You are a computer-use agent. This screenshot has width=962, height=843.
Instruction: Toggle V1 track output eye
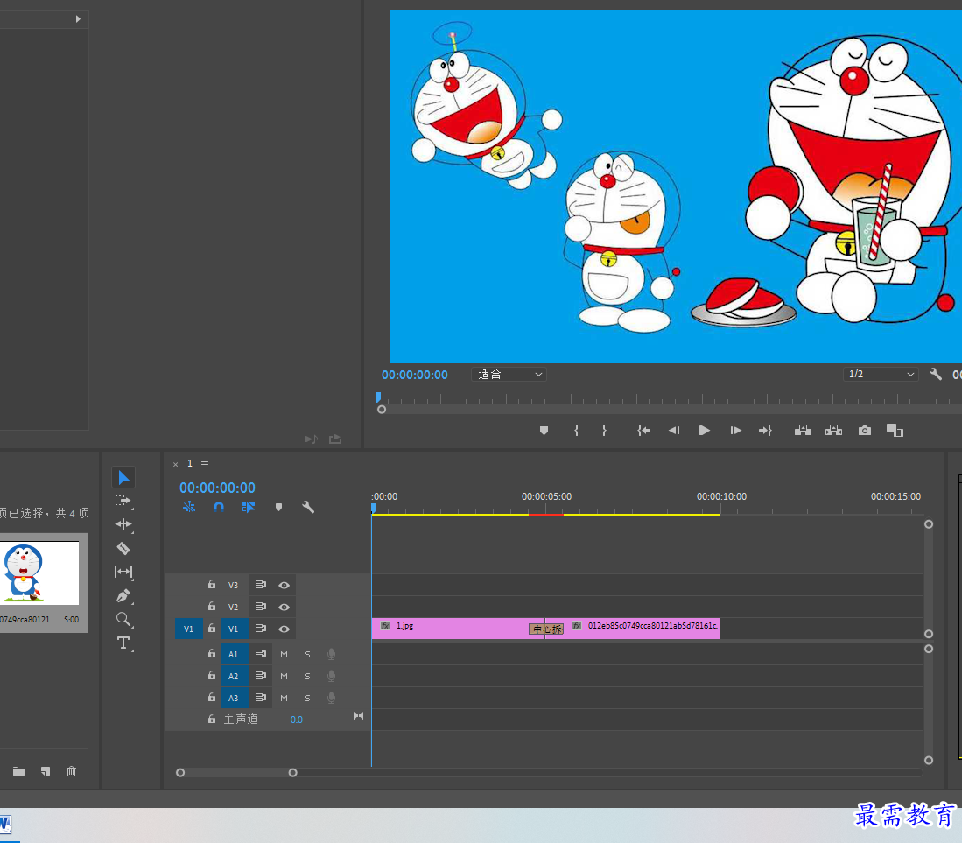[284, 629]
